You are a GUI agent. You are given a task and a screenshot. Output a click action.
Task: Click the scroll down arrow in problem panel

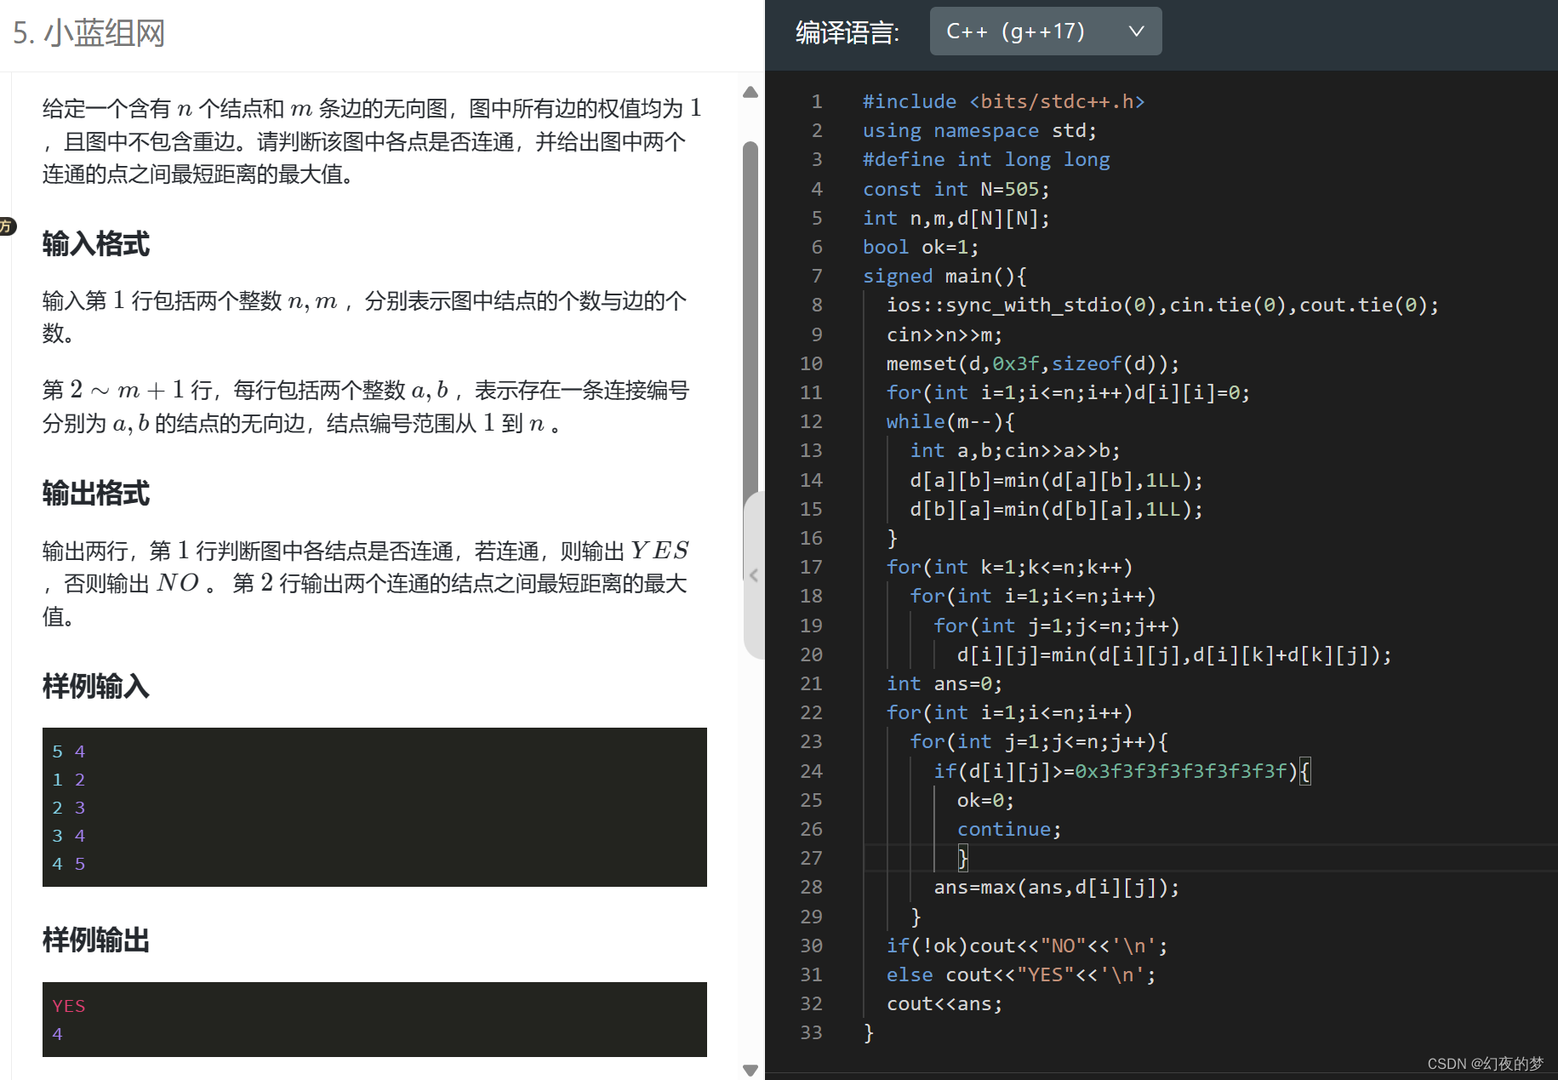point(750,1070)
